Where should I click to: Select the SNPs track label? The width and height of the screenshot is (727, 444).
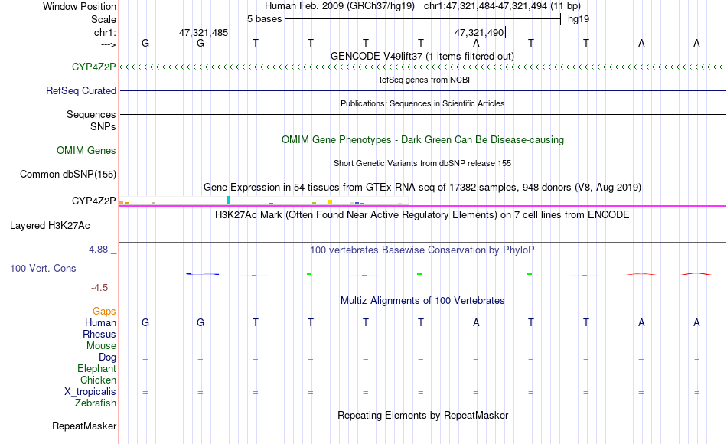pos(103,126)
